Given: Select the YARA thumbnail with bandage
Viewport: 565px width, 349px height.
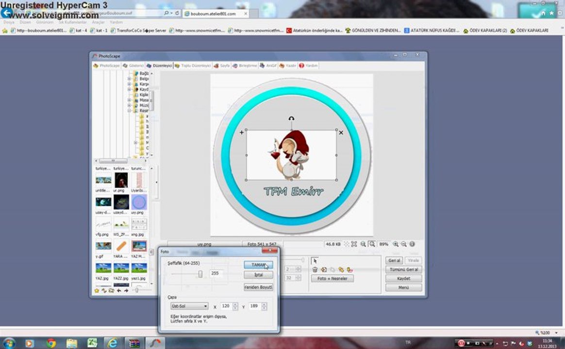Looking at the screenshot, I should [121, 246].
